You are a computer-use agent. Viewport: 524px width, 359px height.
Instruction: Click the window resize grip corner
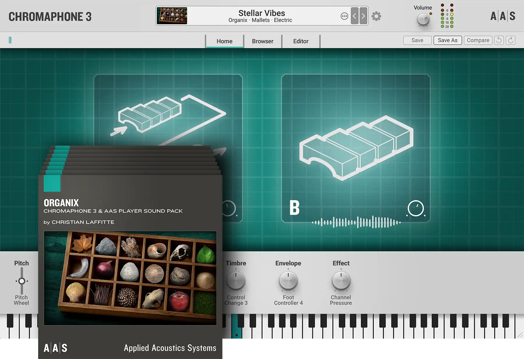click(x=520, y=334)
